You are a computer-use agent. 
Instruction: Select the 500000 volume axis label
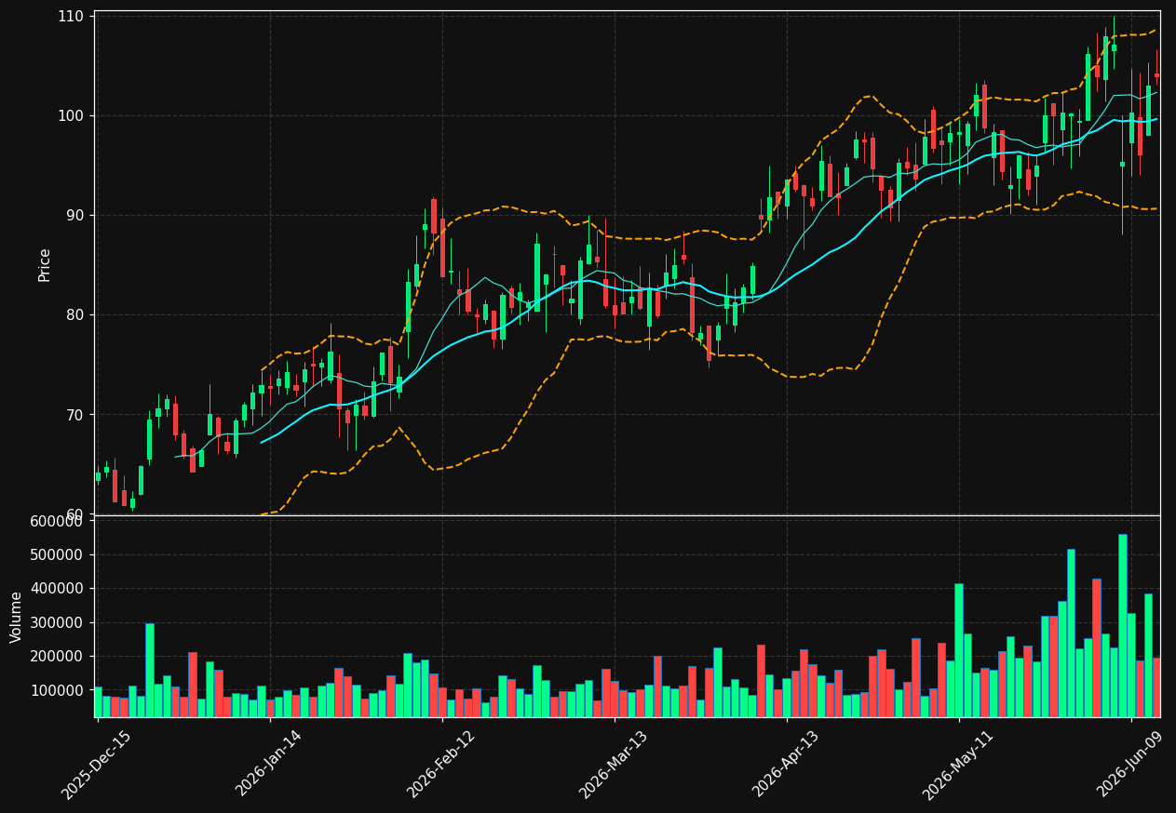click(x=57, y=555)
